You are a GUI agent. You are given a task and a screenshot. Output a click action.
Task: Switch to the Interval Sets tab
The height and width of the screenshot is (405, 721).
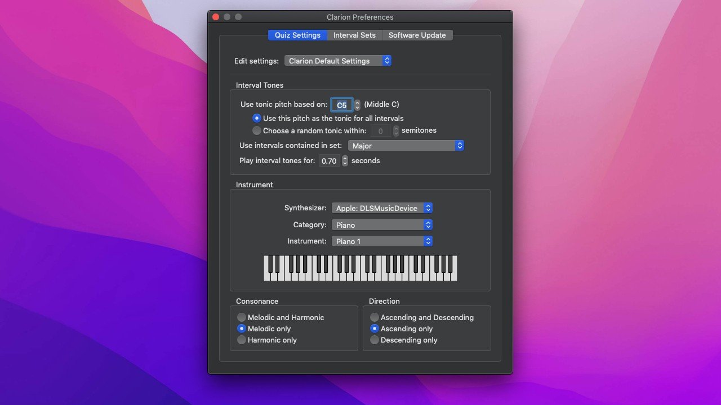(x=354, y=35)
